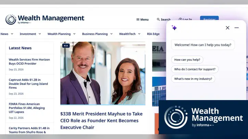Open the News nav item
Viewport: 248px width, 139px height.
(x=4, y=34)
